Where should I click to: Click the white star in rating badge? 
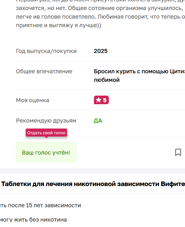pos(99,100)
